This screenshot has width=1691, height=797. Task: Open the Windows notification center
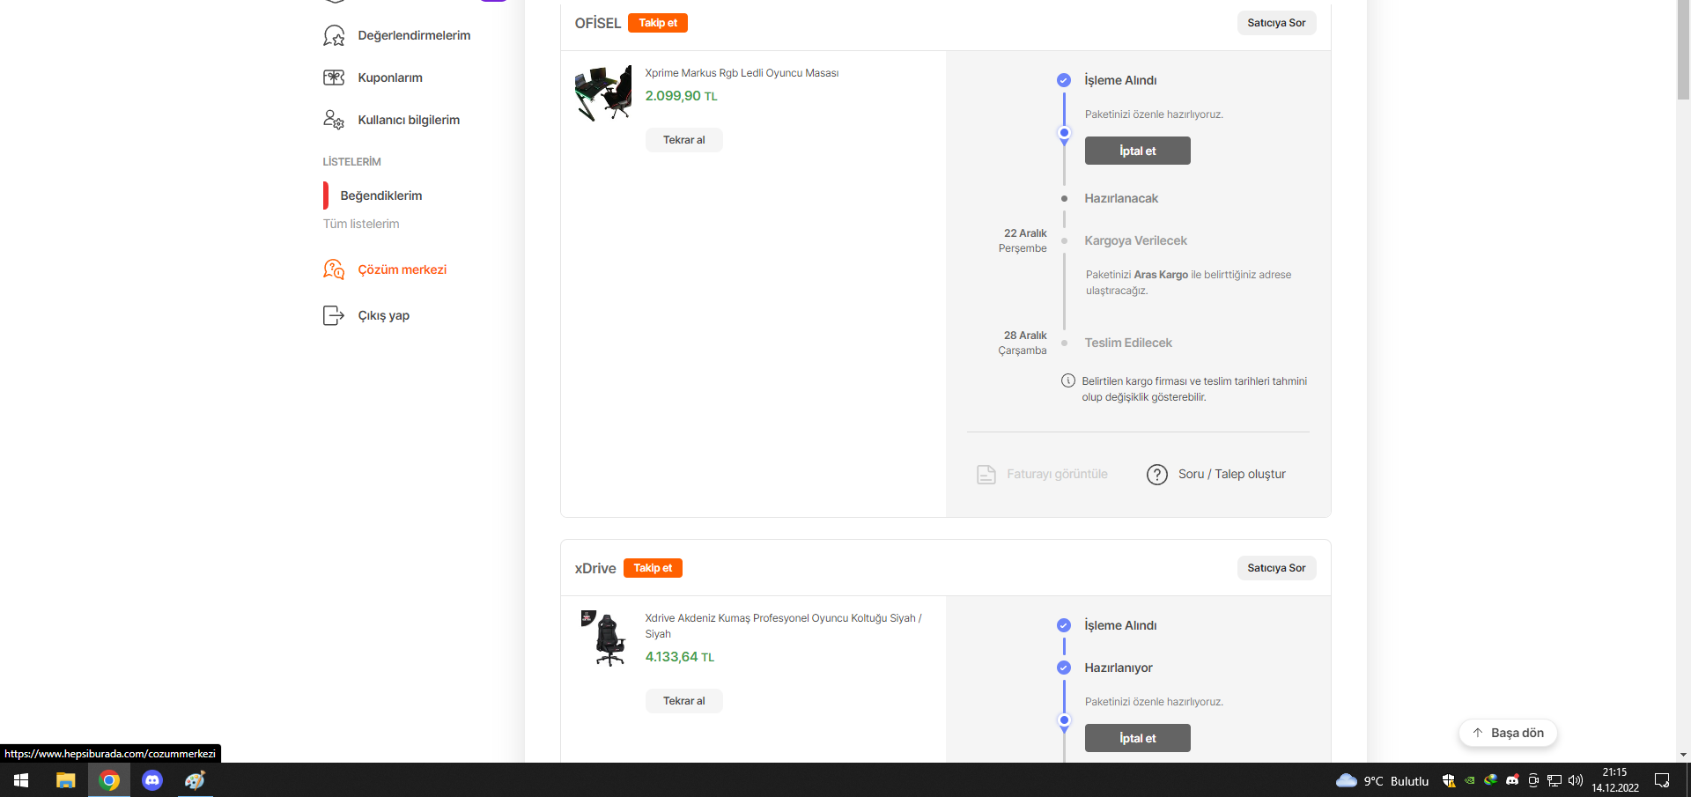1662,780
